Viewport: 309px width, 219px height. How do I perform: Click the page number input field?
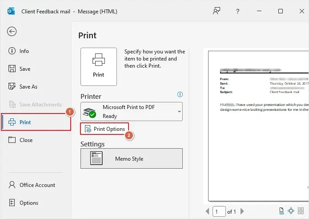coord(219,211)
